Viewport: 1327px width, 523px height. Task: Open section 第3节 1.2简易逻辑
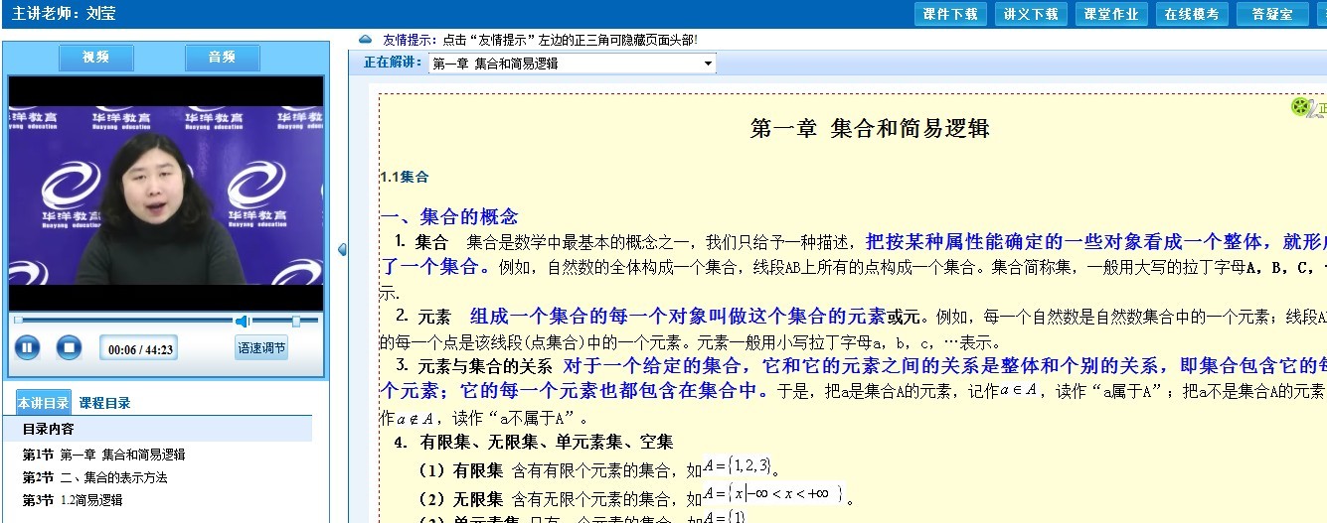[x=73, y=500]
